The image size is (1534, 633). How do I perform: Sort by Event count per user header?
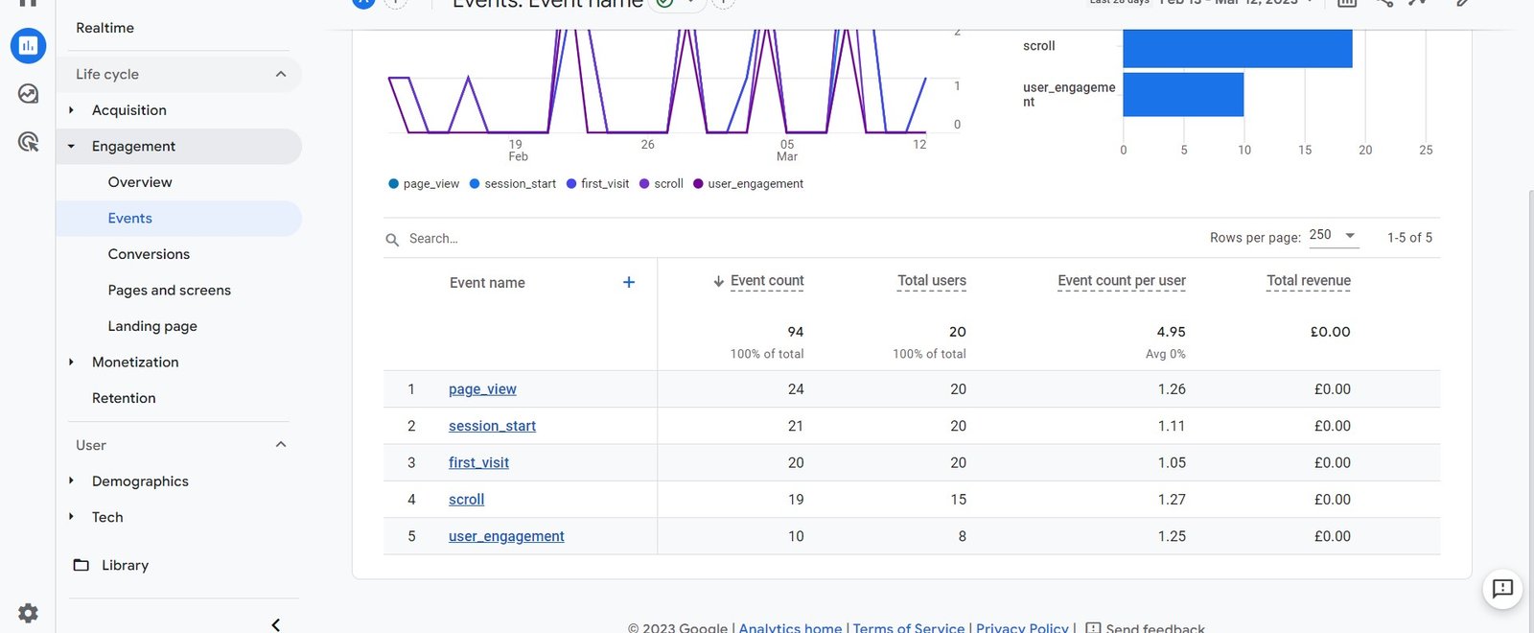1122,281
